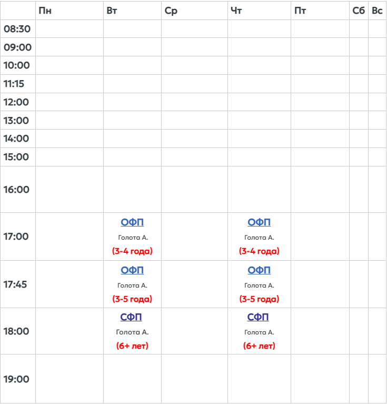Click the Сб column header

pos(359,11)
